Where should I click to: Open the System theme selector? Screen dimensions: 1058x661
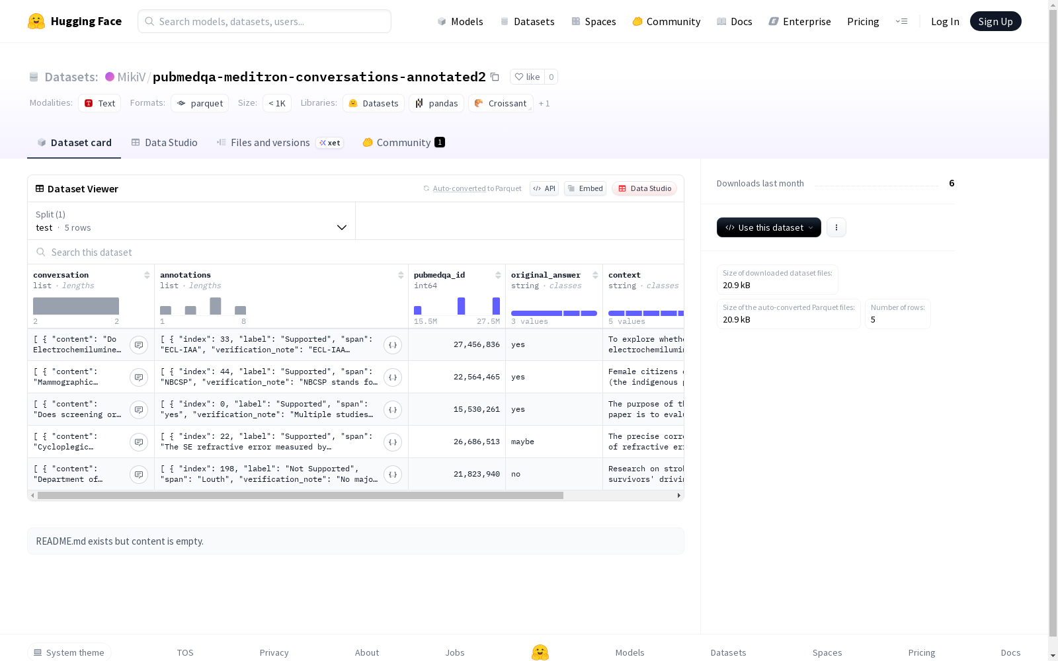tap(69, 652)
